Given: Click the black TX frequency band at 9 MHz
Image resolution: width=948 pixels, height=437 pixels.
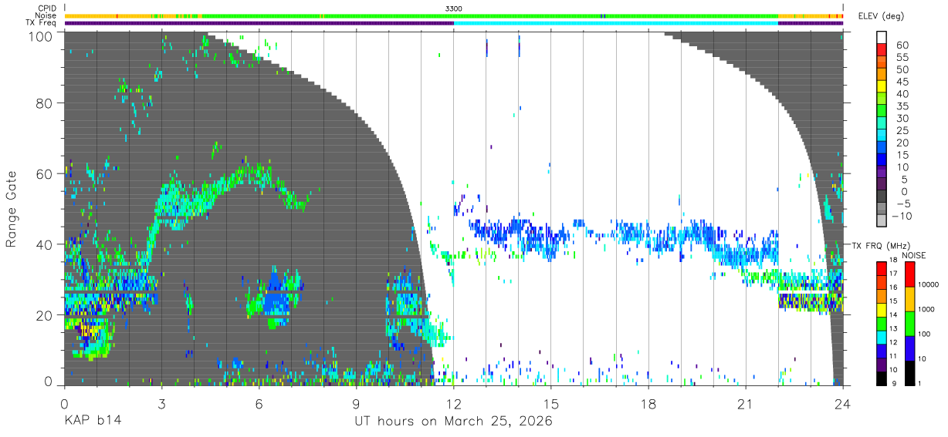Looking at the screenshot, I should coord(882,378).
